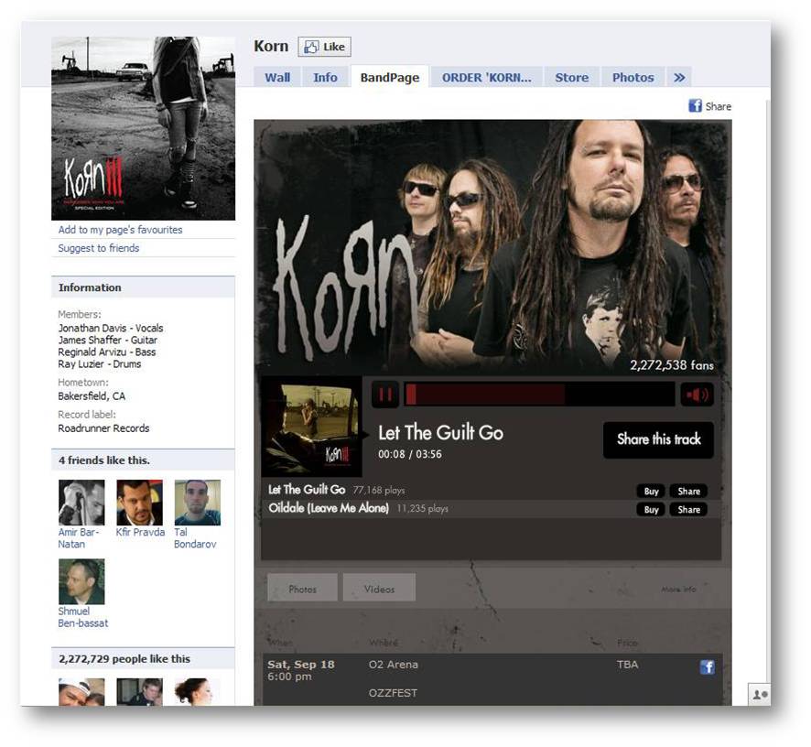
Task: Click the Tal Bondarov name link
Action: pyautogui.click(x=195, y=538)
